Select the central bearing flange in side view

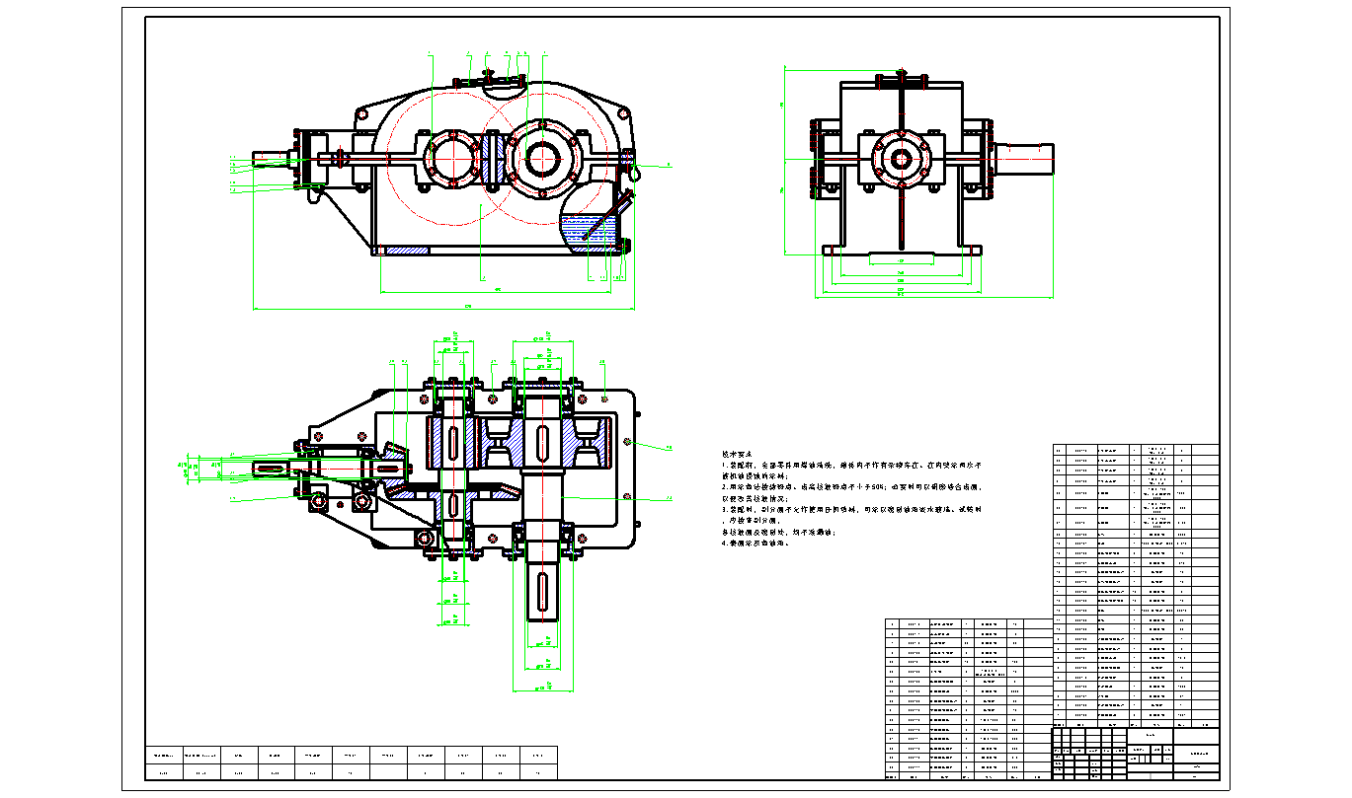pos(901,158)
